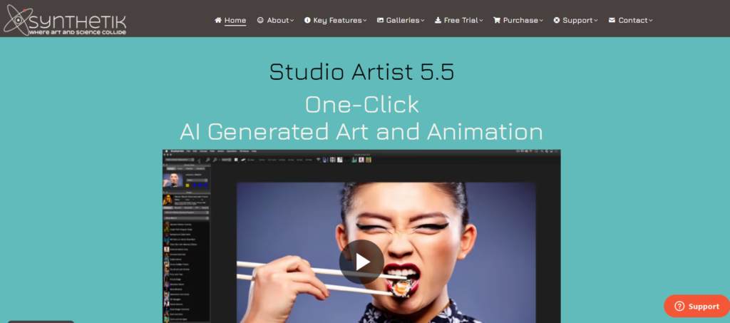Expand the navbar Support dropdown chevron
This screenshot has width=730, height=323.
pyautogui.click(x=596, y=21)
